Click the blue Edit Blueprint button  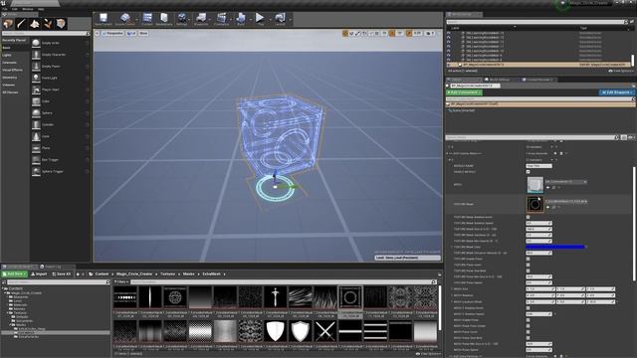(x=616, y=92)
